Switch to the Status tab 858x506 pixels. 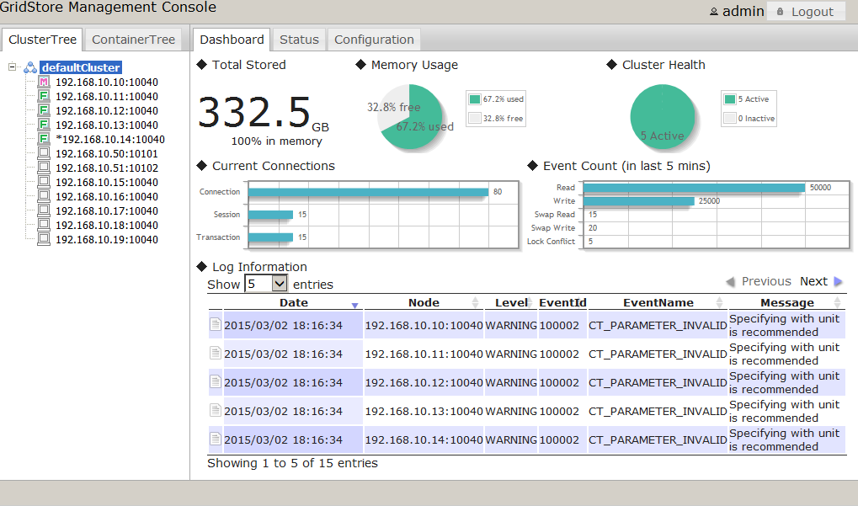(299, 40)
